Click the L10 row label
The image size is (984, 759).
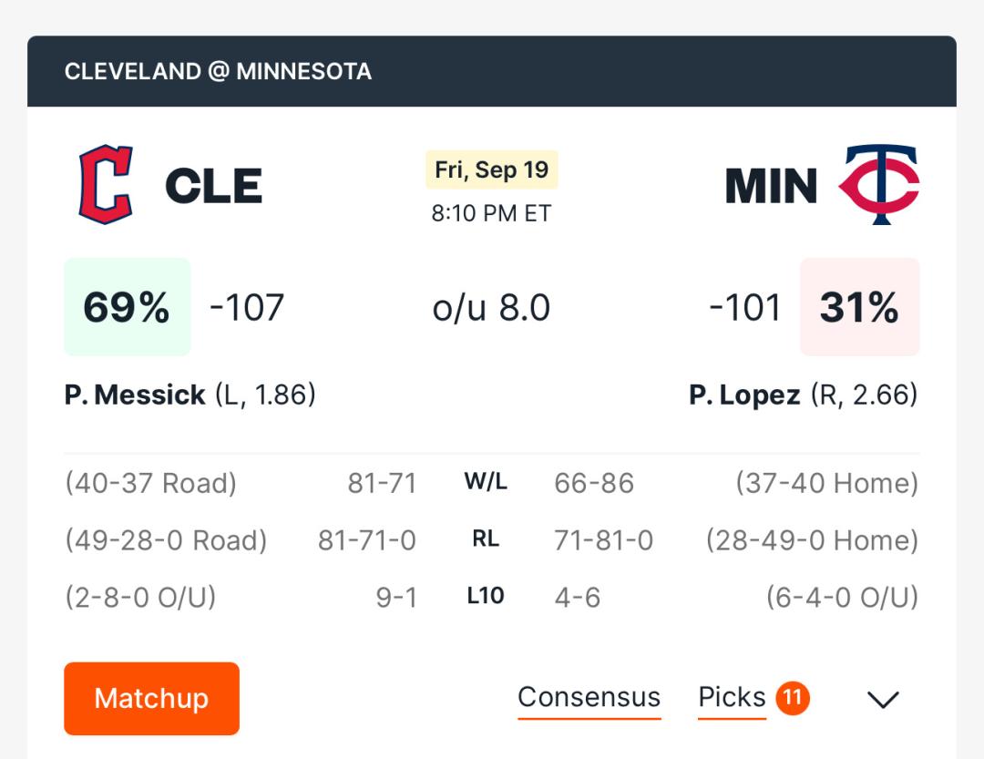click(x=486, y=595)
